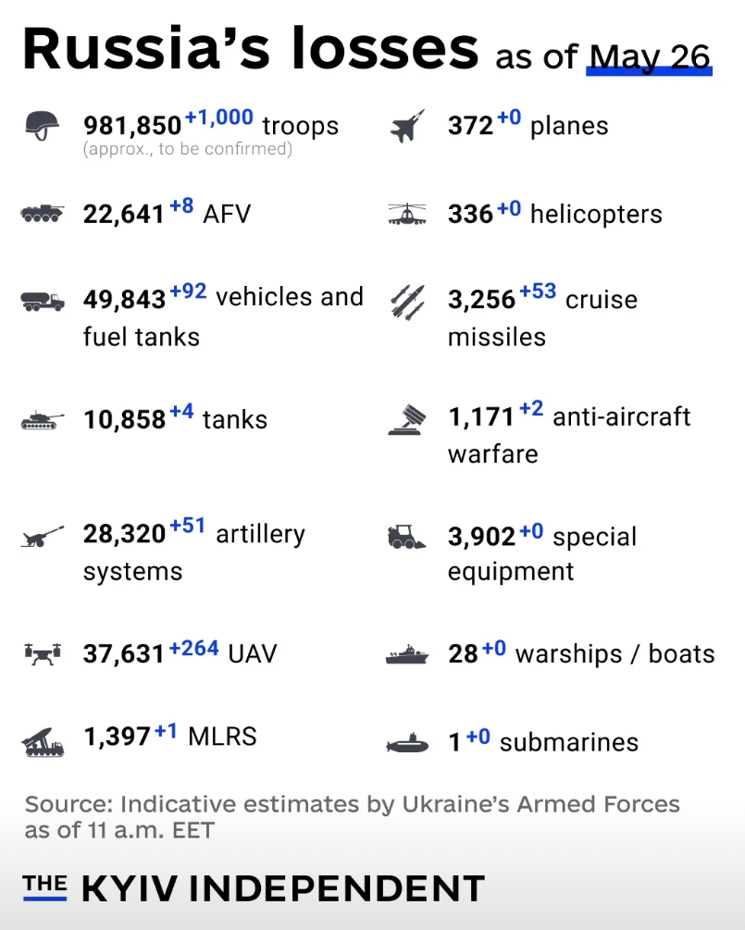Click the MLRS rocket launcher icon

click(x=43, y=742)
